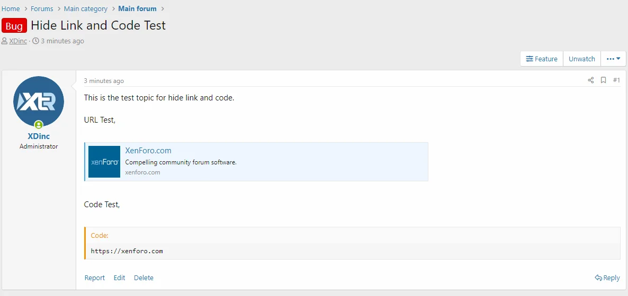The width and height of the screenshot is (628, 296).
Task: Report this post
Action: coord(95,278)
